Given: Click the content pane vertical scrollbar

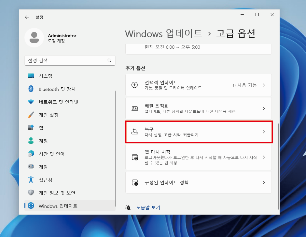Looking at the screenshot, I should click(x=278, y=166).
